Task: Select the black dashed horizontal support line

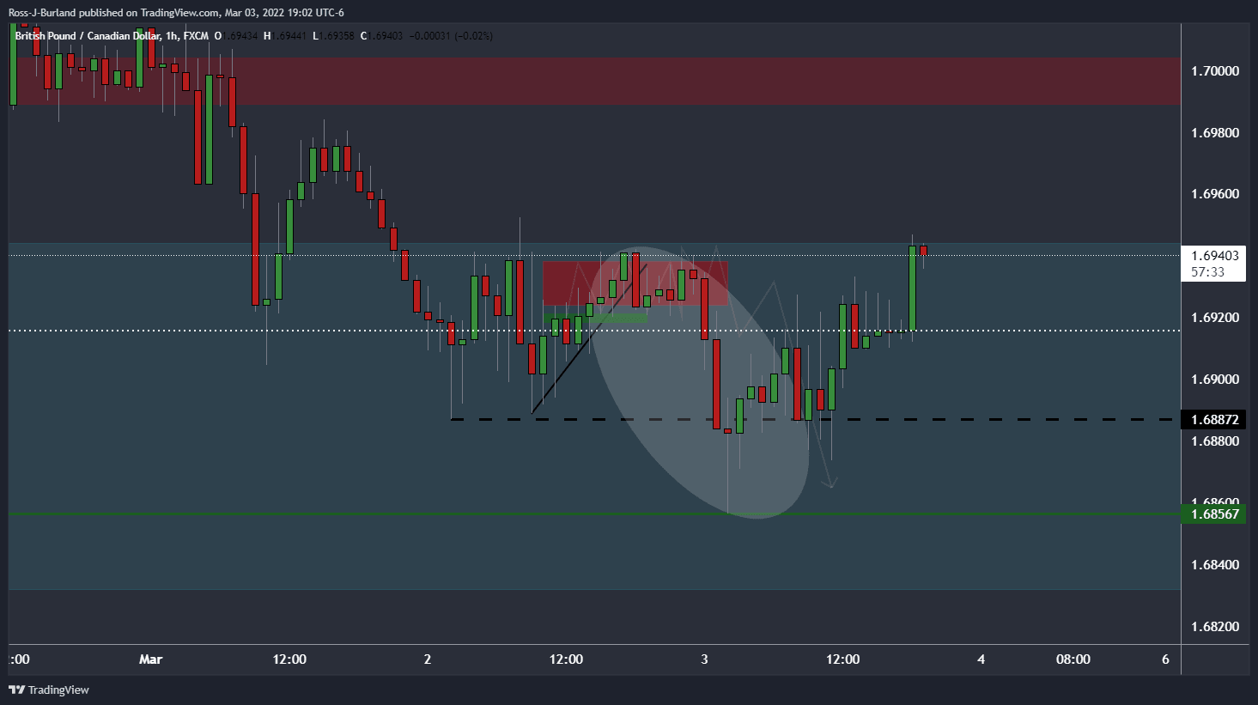Action: point(811,419)
